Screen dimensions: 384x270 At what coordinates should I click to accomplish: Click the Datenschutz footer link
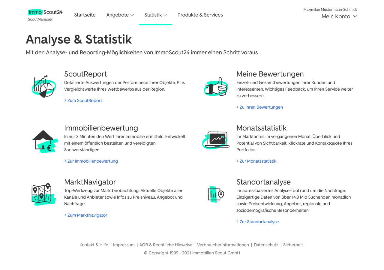coord(266,245)
